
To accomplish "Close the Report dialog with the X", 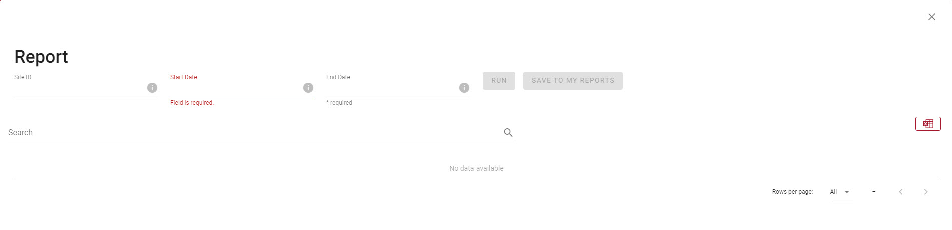I will click(x=931, y=17).
